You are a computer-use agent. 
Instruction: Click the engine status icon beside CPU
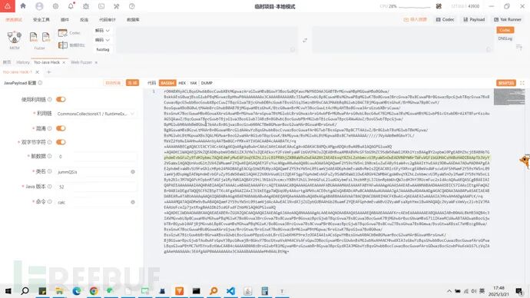coord(439,6)
